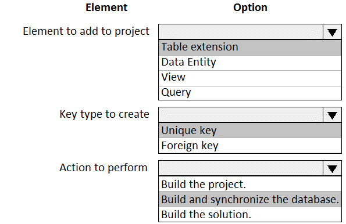Image resolution: width=346 pixels, height=224 pixels.
Task: Select the Data Entity option
Action: [x=250, y=63]
